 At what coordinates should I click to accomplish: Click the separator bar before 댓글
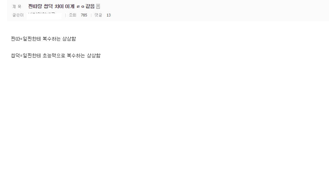[91, 15]
